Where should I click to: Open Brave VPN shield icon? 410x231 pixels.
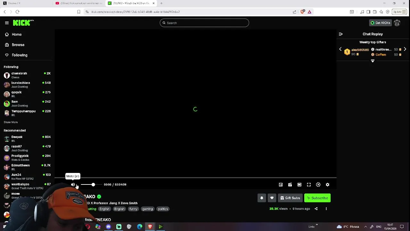click(x=388, y=12)
